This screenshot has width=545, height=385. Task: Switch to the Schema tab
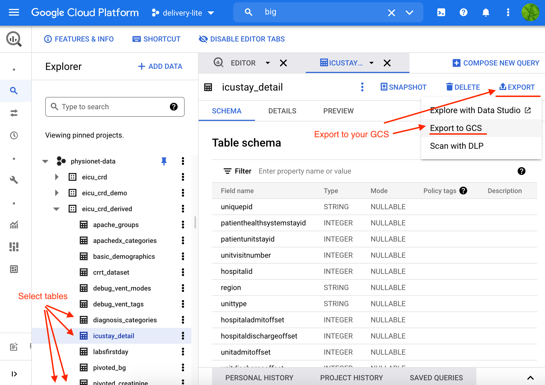pos(226,111)
